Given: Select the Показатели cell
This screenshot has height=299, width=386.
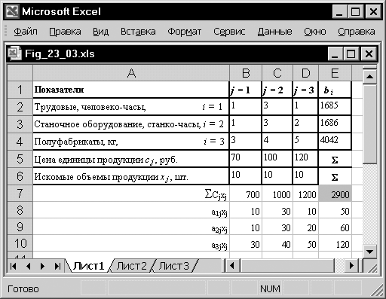Looking at the screenshot, I should click(131, 90).
